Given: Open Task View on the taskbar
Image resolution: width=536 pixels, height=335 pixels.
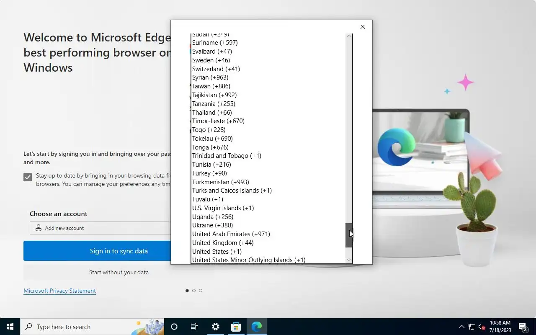Looking at the screenshot, I should click(194, 327).
